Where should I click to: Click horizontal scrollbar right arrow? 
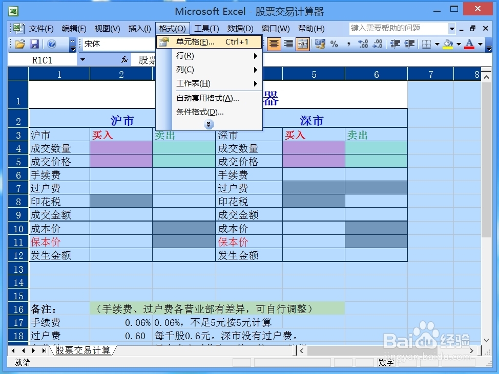pyautogui.click(x=472, y=350)
